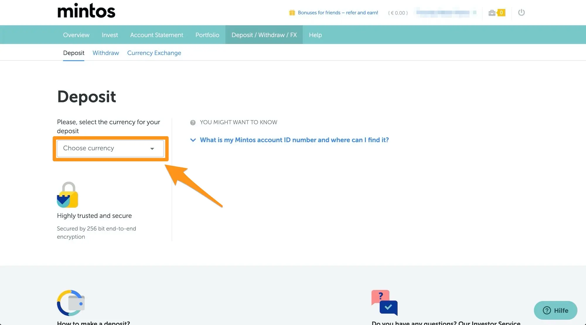
Task: Select Deposit / Withdraw / FX menu item
Action: click(264, 35)
